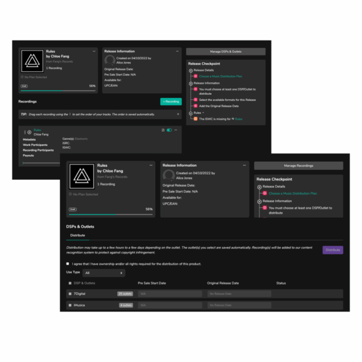This screenshot has width=362, height=362.
Task: Open Work Participants of the Rules recording
Action: [35, 145]
